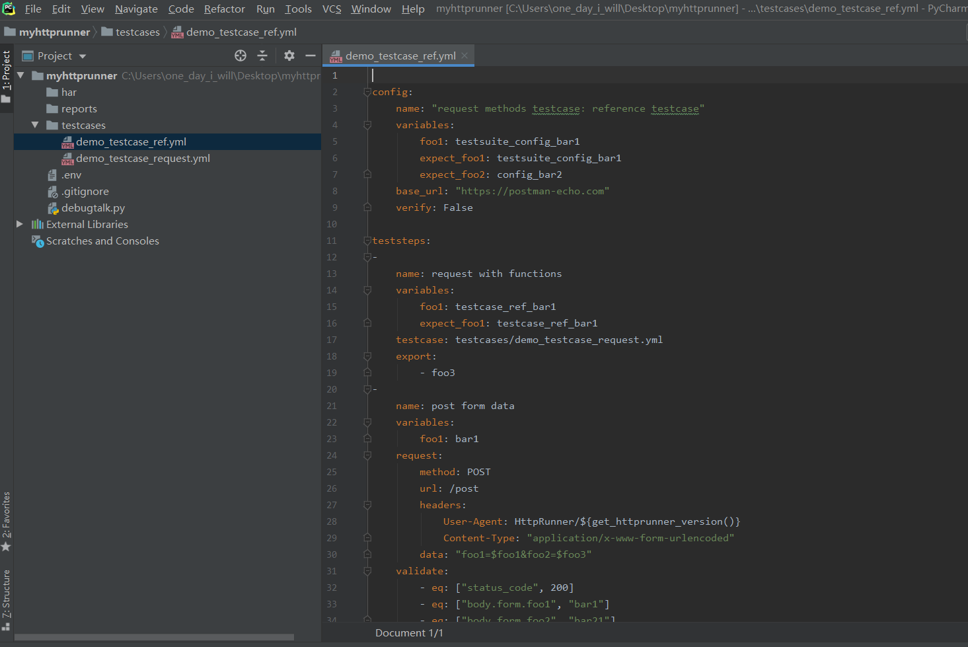The width and height of the screenshot is (968, 647).
Task: Close the demo_testcase_ref.yml editor tab
Action: tap(465, 56)
